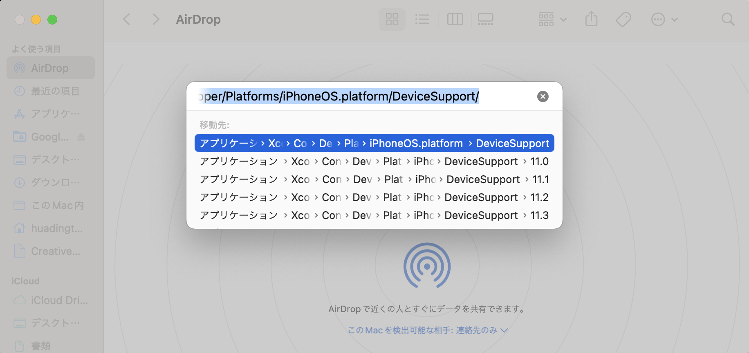Screen dimensions: 749x353
Task: Open Creative… in the sidebar
Action: (51, 251)
